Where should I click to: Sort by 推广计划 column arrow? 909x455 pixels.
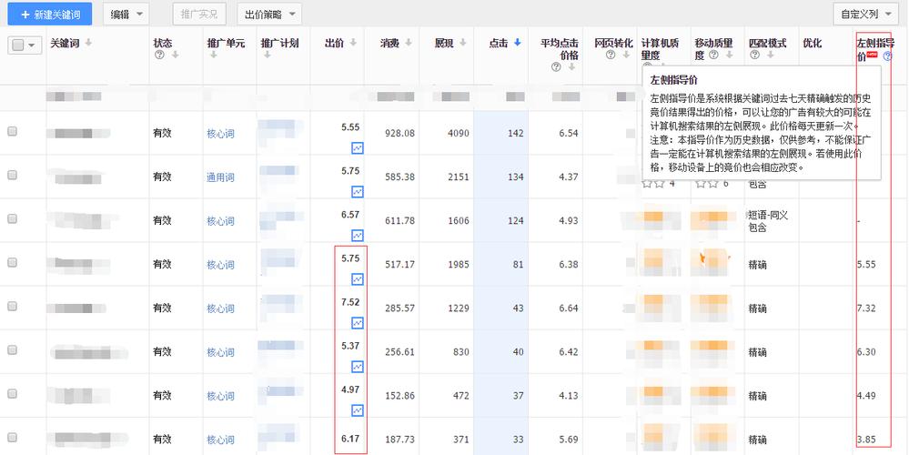point(268,56)
